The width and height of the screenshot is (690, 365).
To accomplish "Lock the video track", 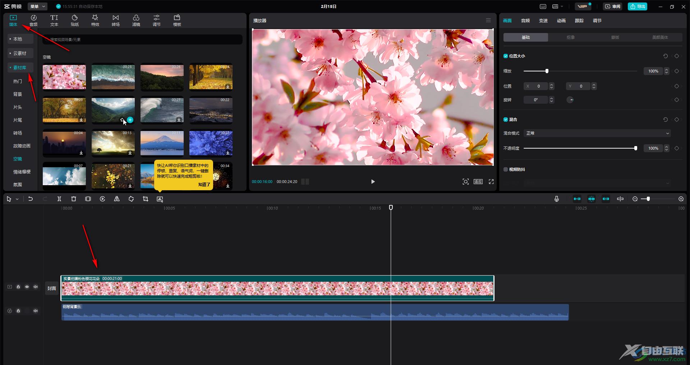I will (x=18, y=287).
